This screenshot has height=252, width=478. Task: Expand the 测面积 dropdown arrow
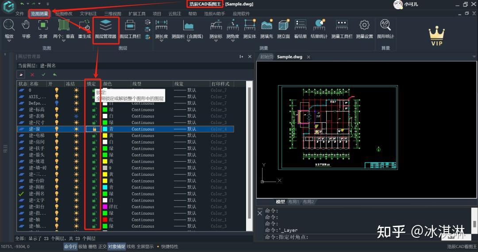click(188, 41)
